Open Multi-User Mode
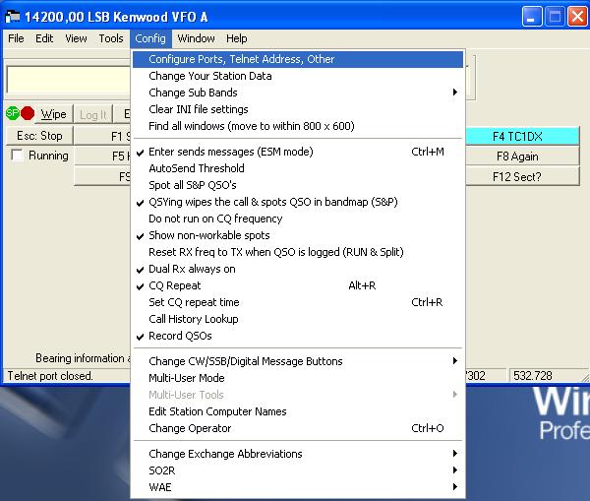The width and height of the screenshot is (590, 501). [x=298, y=378]
